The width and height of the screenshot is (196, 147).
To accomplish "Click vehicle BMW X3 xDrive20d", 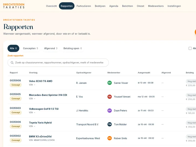I will 40,136.
